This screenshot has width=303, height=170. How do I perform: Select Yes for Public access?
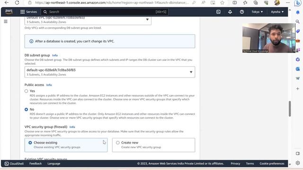click(27, 91)
